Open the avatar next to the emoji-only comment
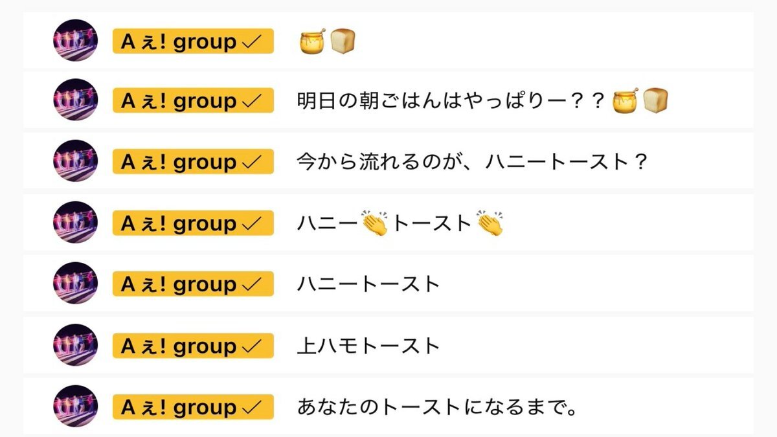 coord(75,40)
